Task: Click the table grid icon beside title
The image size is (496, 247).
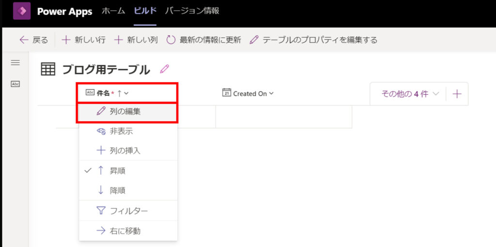Action: click(x=48, y=70)
